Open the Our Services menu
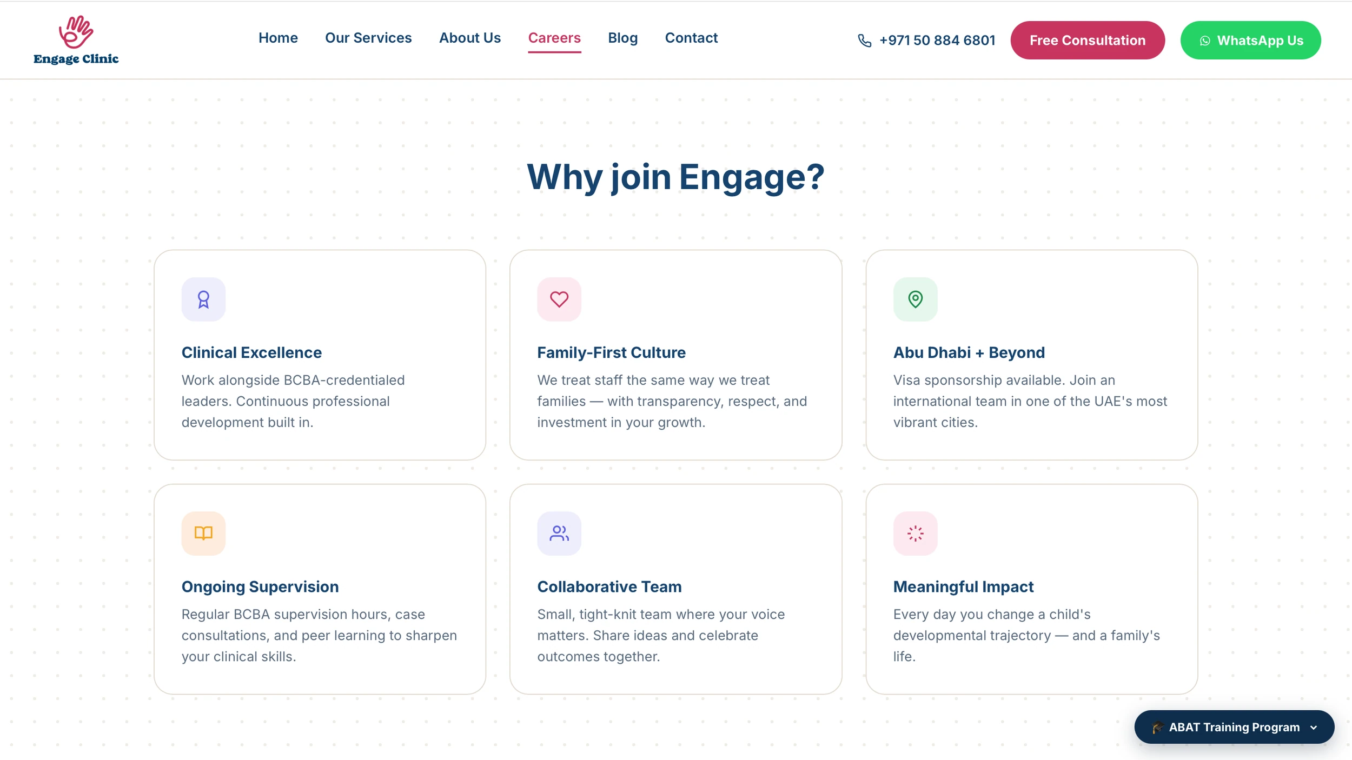The image size is (1352, 760). click(x=368, y=38)
